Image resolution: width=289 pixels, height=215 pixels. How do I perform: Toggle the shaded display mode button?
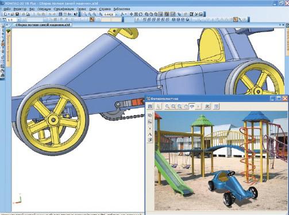click(x=160, y=14)
